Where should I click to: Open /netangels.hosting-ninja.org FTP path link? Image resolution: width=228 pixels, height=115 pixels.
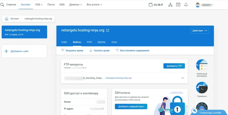click(118, 78)
